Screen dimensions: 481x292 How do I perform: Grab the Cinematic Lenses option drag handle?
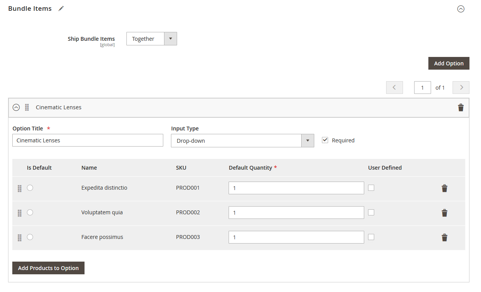(27, 107)
